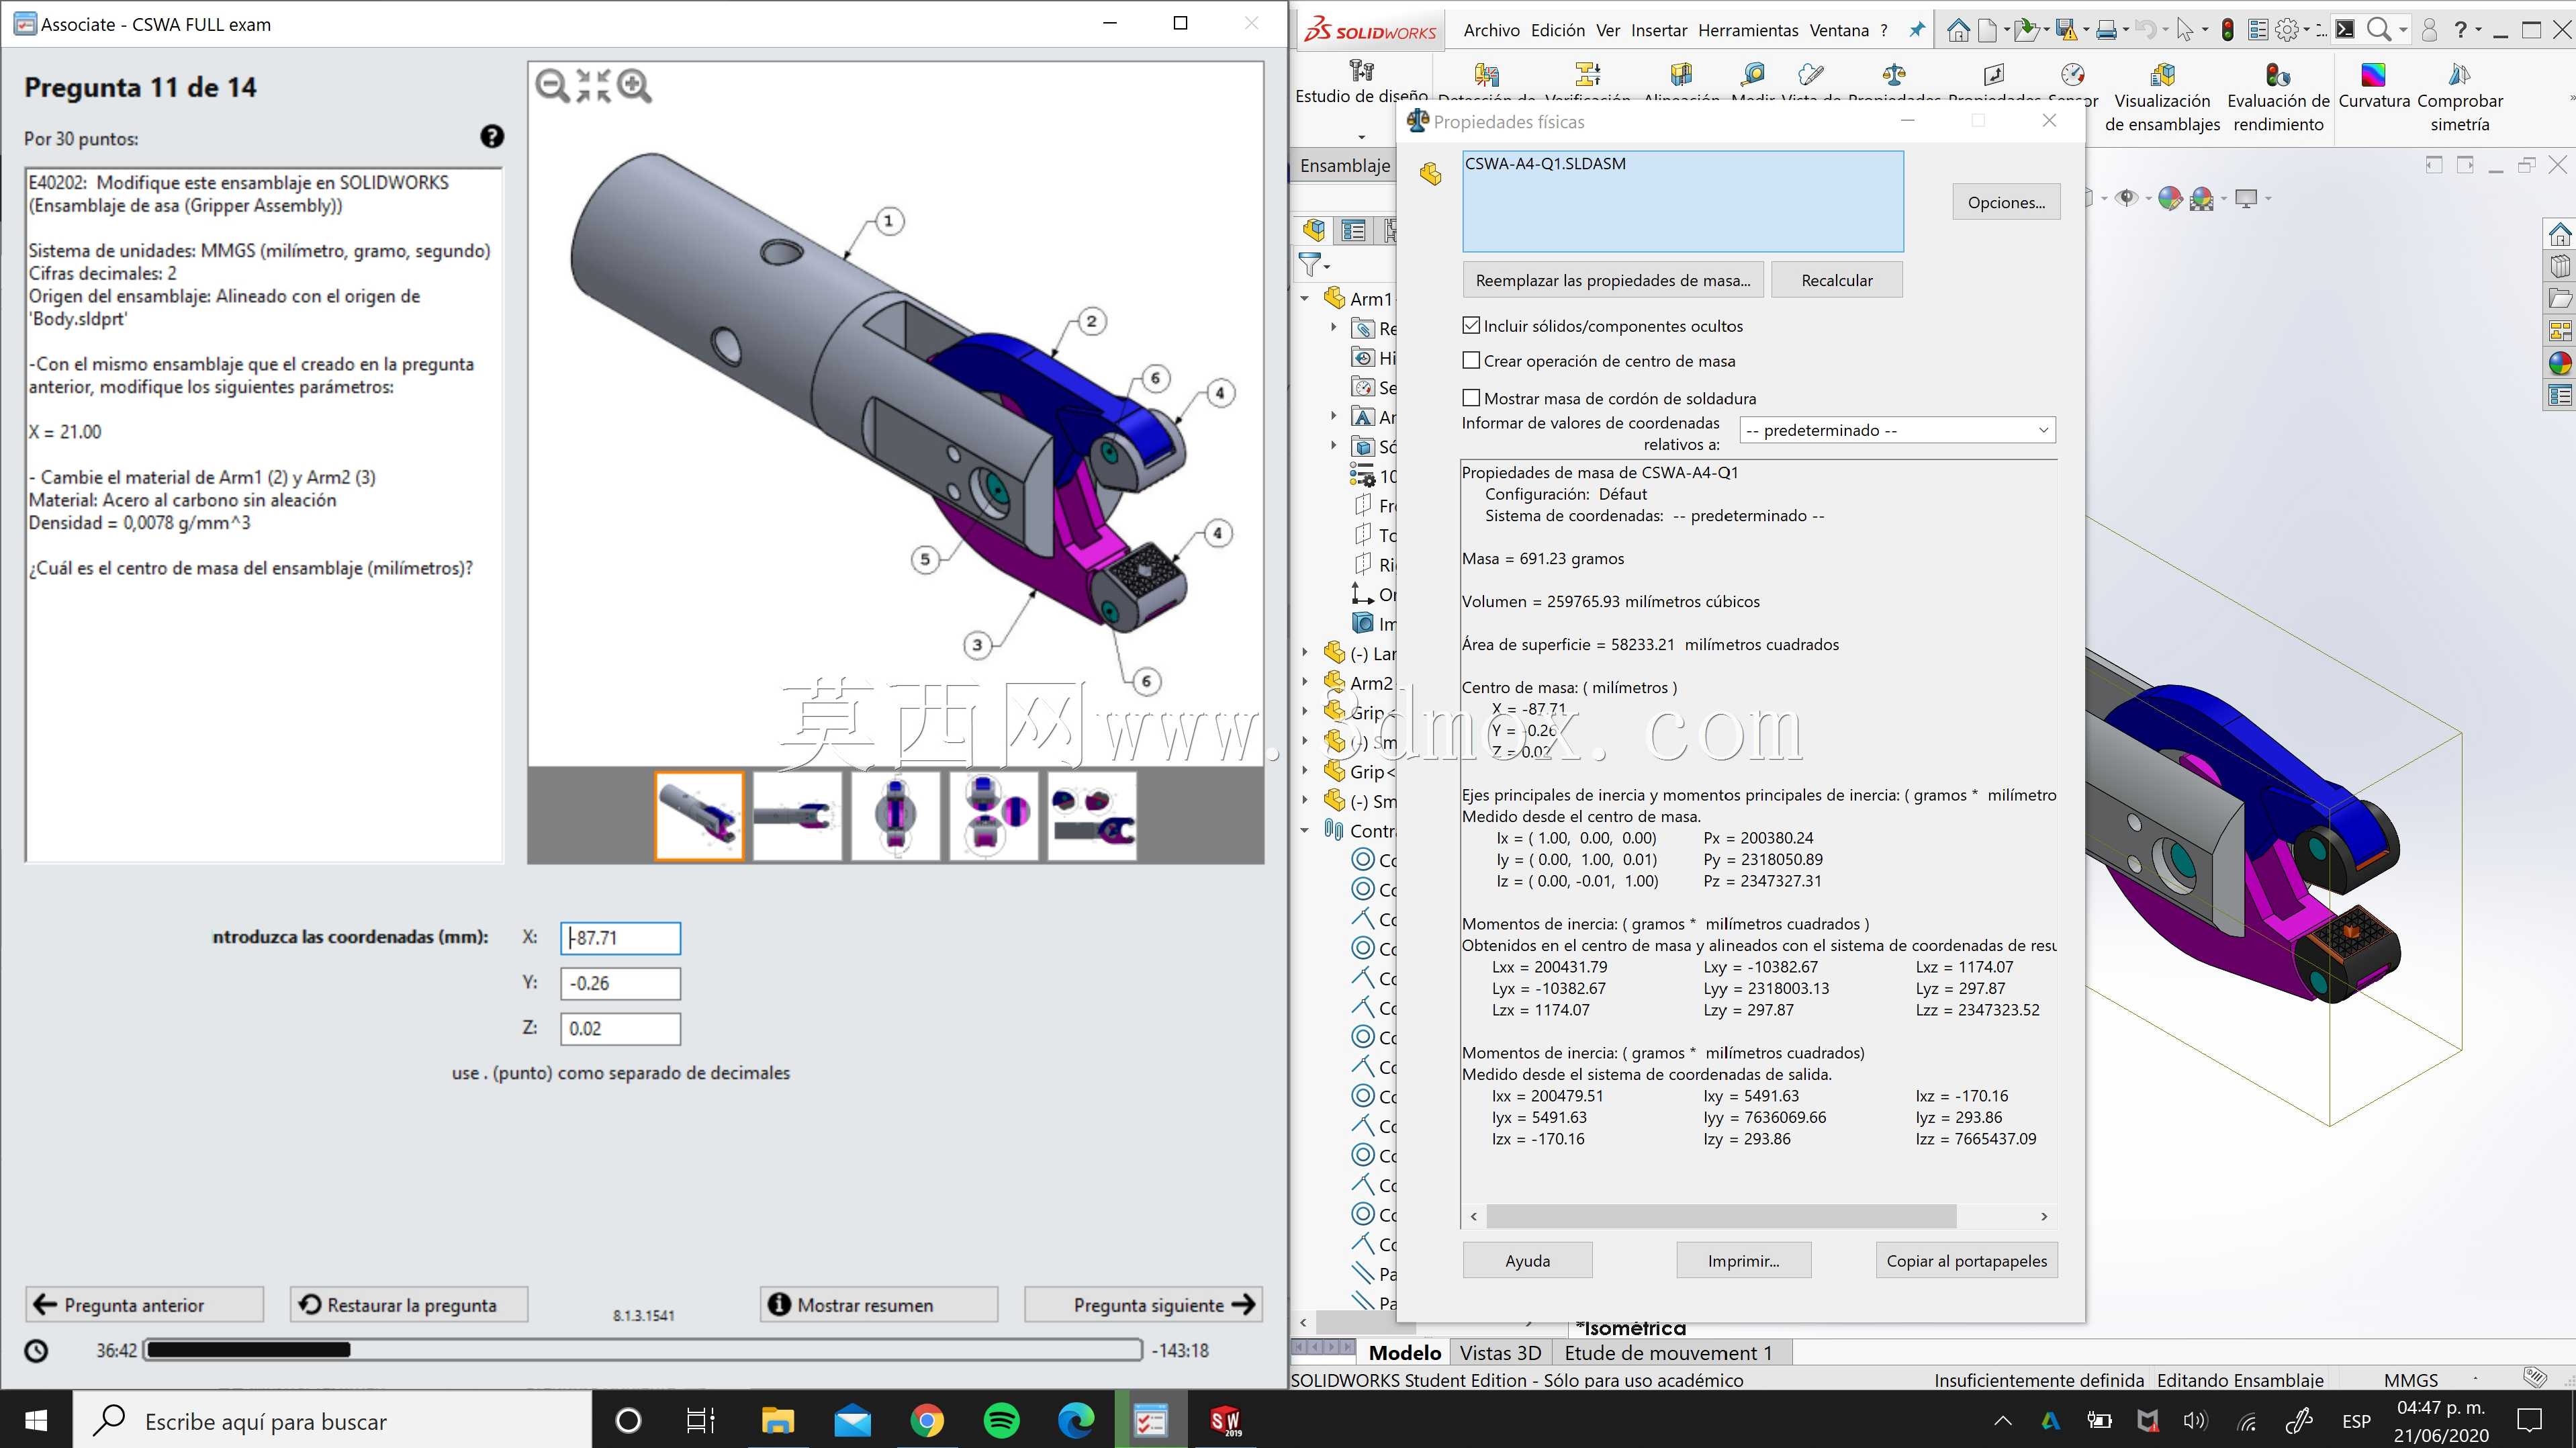
Task: Enable the Curvatura display tool
Action: click(2374, 86)
